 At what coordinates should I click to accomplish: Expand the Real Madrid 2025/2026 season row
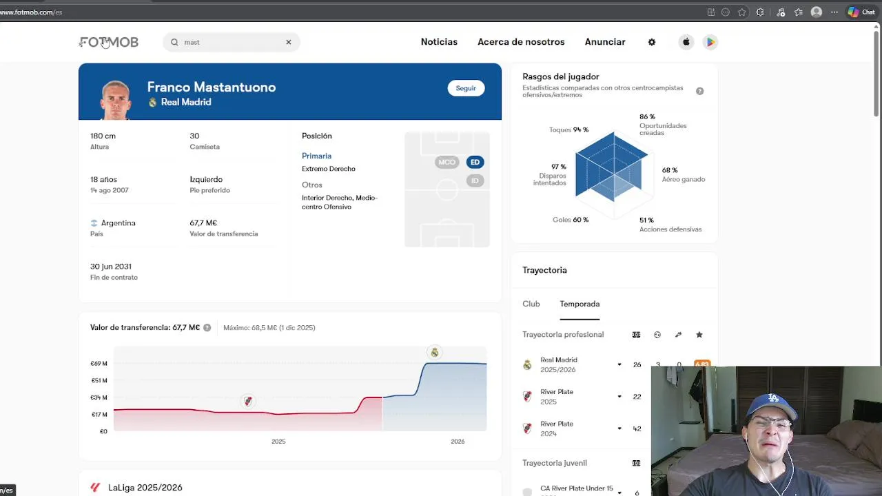coord(619,365)
